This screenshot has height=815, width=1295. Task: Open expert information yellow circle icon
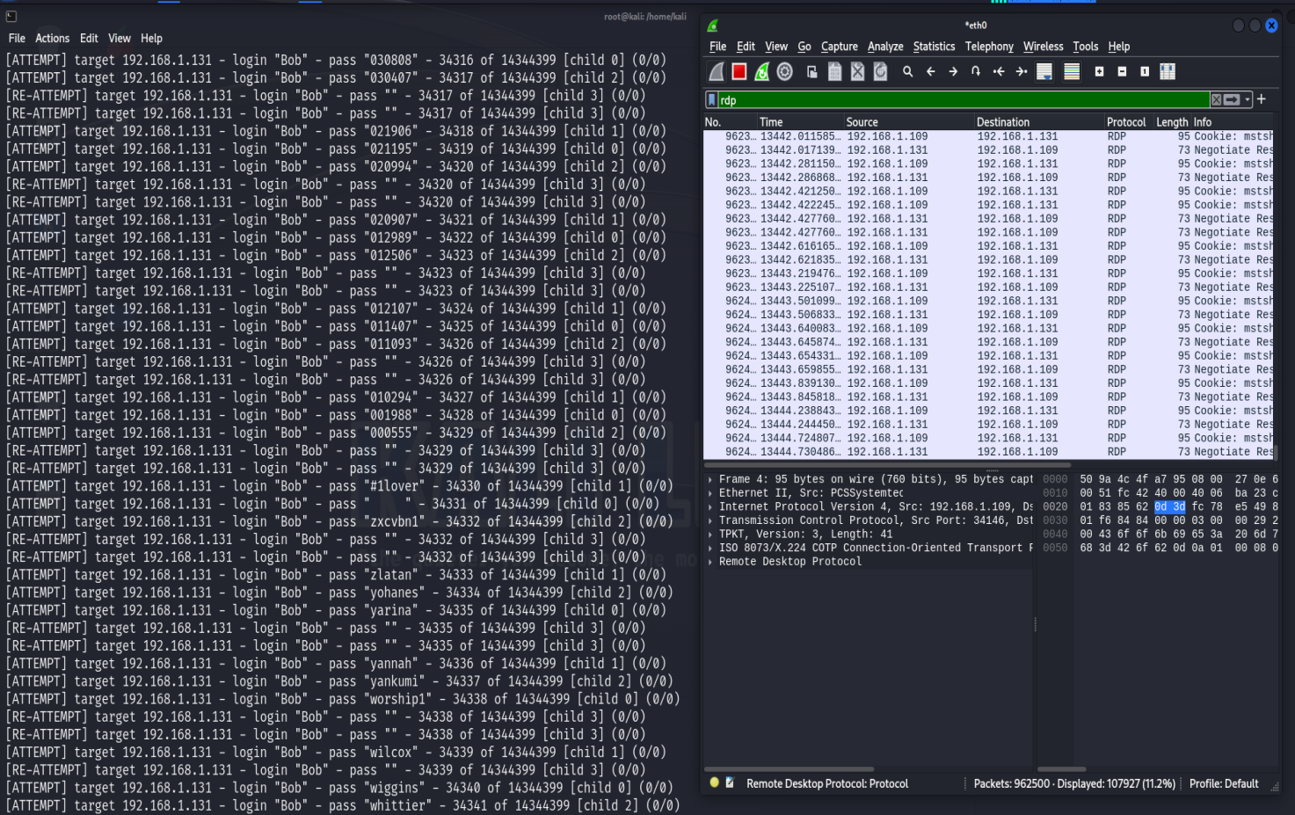[714, 782]
